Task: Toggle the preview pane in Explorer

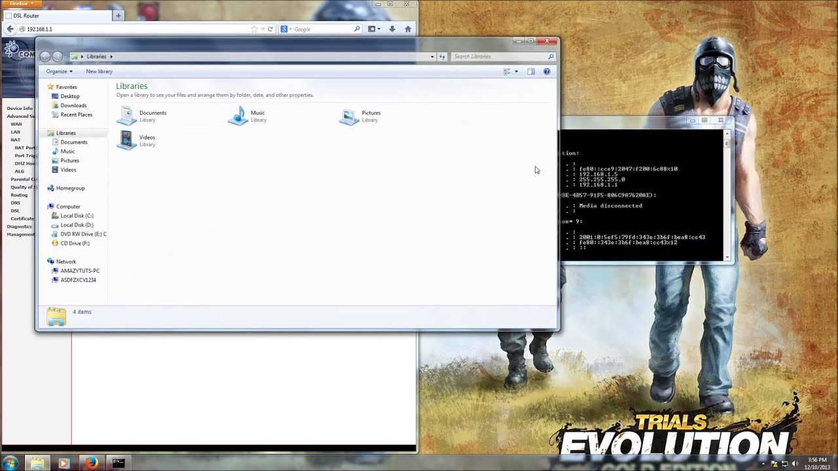Action: [x=532, y=72]
